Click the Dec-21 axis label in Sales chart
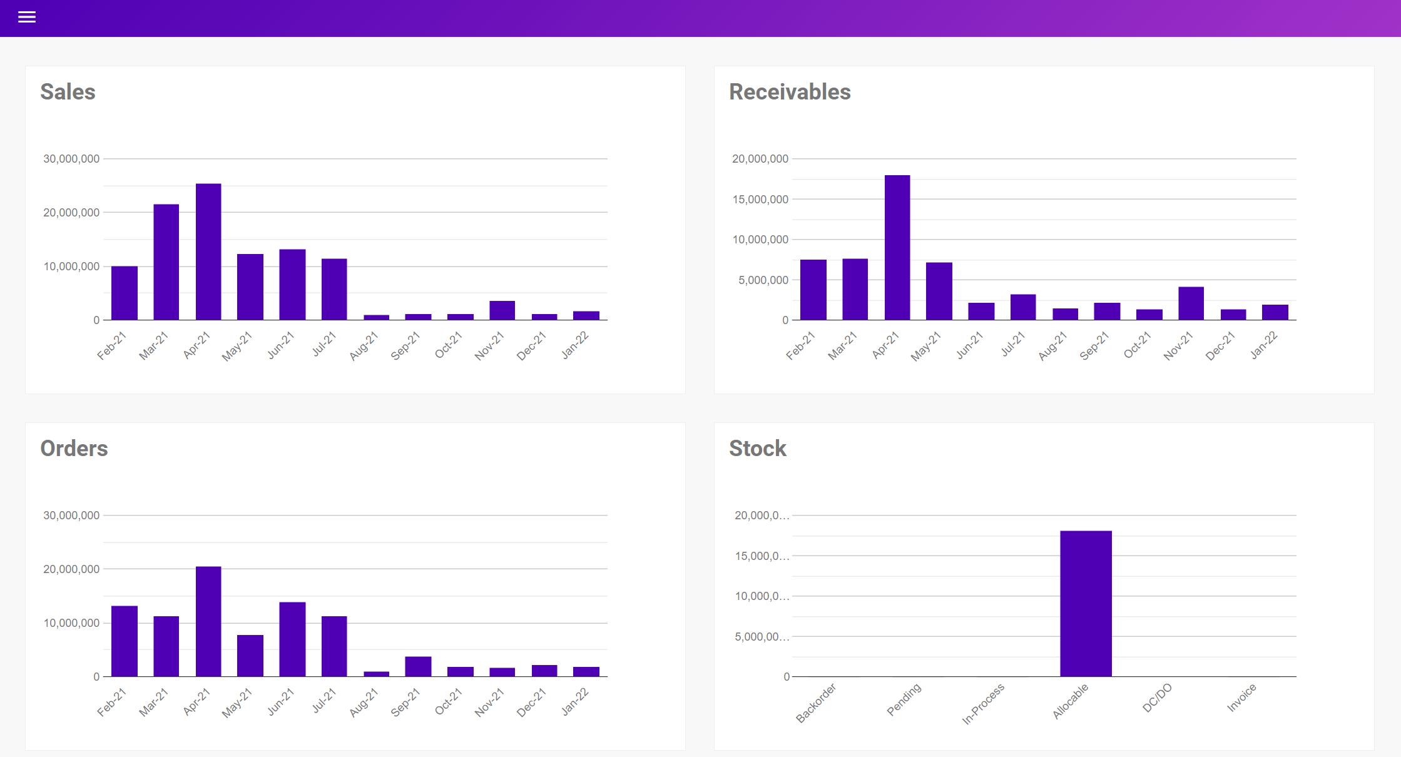This screenshot has width=1401, height=757. (531, 347)
